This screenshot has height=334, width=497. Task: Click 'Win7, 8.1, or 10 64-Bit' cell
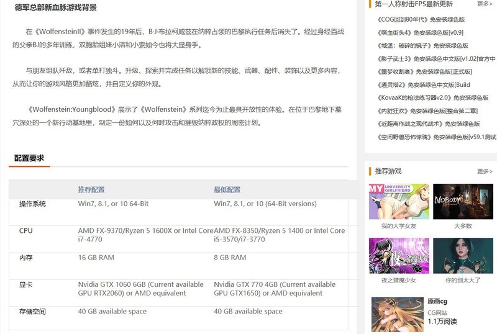[113, 204]
